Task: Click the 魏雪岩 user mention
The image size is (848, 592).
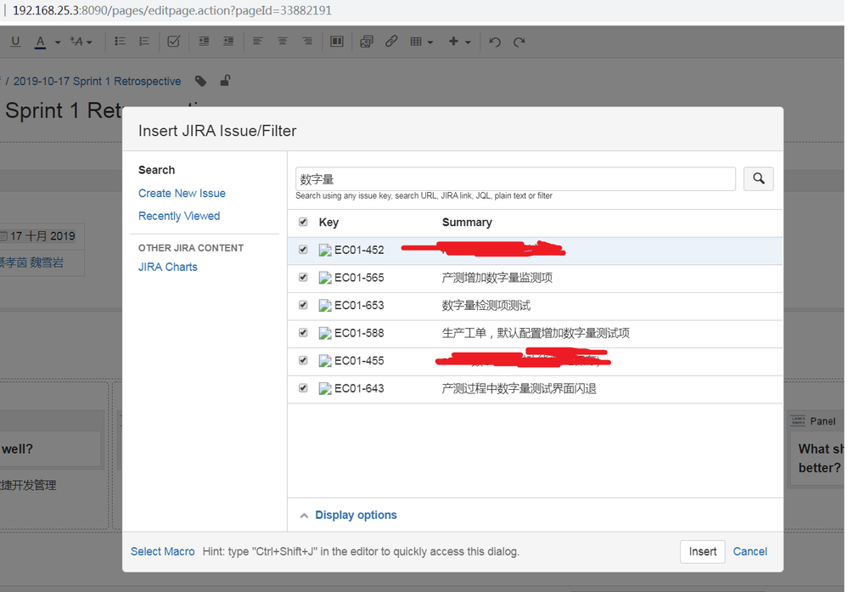Action: coord(47,262)
